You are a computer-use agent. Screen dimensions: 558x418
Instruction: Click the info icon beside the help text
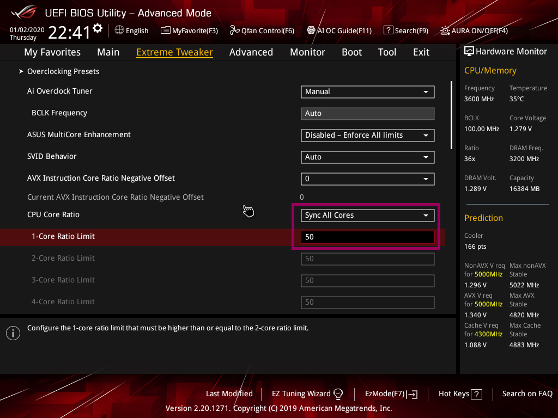tap(13, 333)
